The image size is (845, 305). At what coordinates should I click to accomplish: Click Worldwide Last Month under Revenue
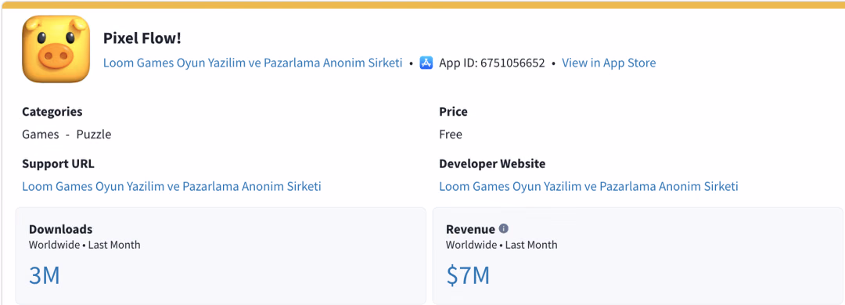tap(502, 245)
